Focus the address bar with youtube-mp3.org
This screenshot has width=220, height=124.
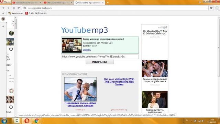[115, 8]
